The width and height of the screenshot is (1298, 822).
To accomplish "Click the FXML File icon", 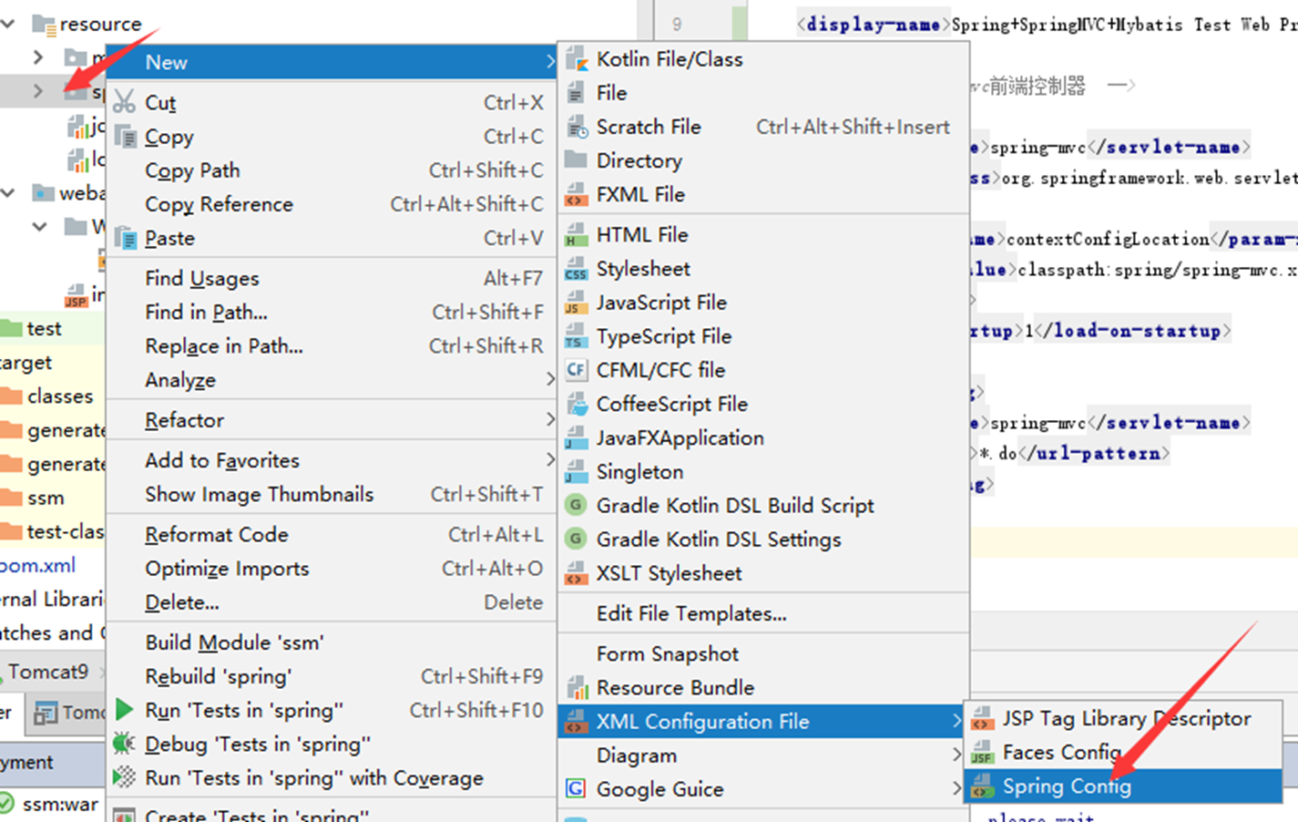I will (576, 194).
